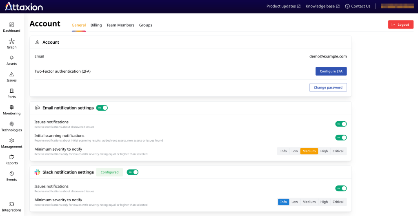Toggle email Issues notifications switch
This screenshot has height=216, width=418.
(341, 124)
